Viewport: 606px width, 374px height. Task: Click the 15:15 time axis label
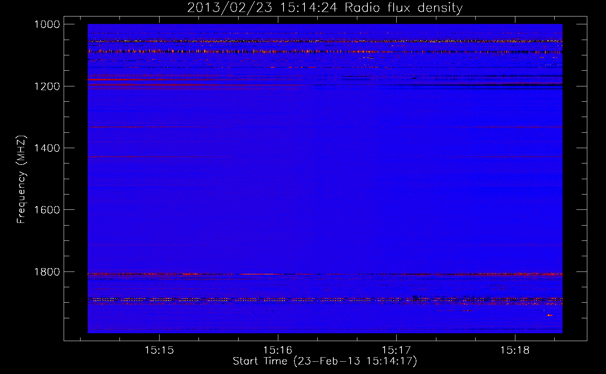coord(159,350)
